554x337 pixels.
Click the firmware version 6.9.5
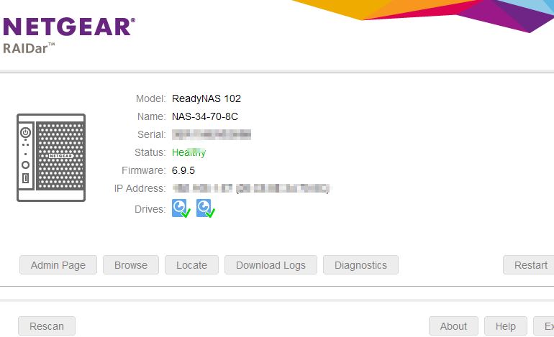tap(183, 170)
